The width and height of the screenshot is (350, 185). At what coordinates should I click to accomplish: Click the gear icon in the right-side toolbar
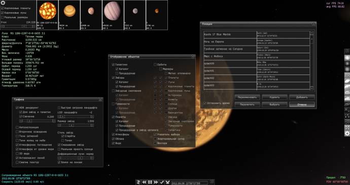(x=347, y=133)
